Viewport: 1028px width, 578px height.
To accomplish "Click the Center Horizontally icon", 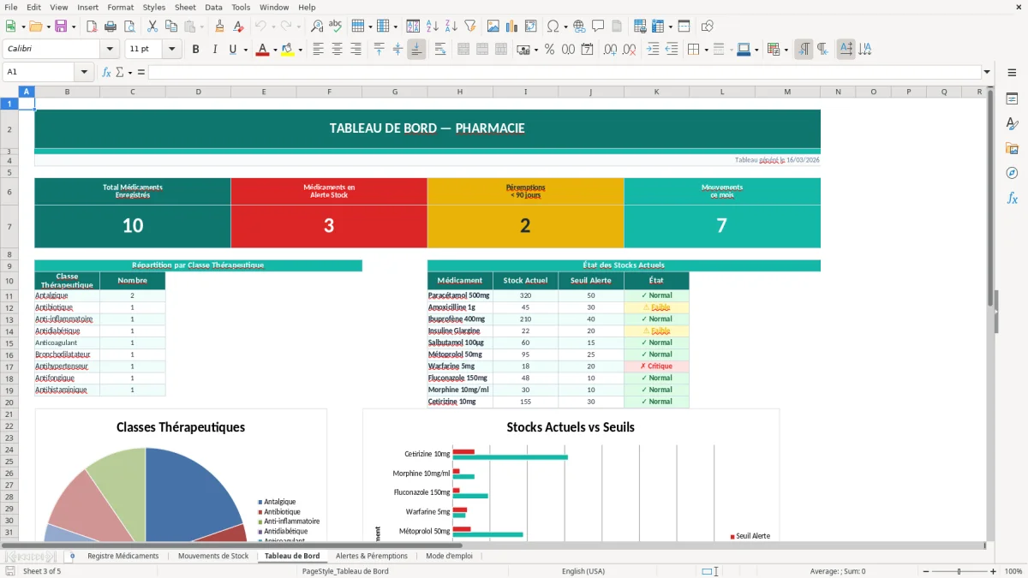I will [337, 50].
